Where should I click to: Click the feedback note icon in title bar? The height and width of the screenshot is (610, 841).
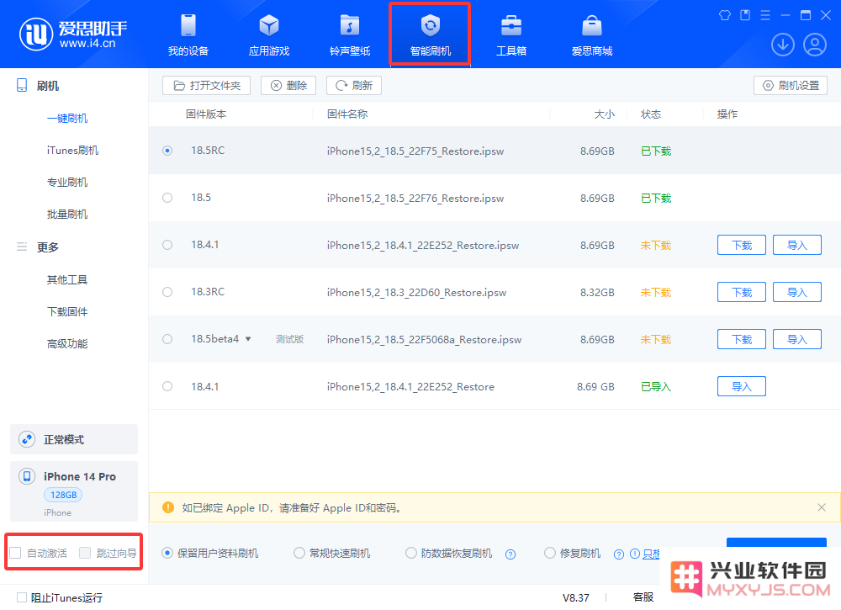pos(745,15)
